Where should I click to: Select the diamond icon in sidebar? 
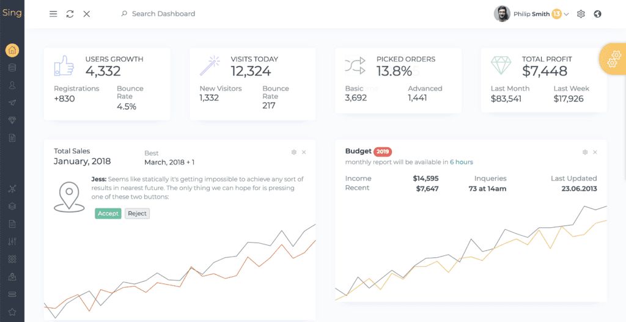(12, 120)
